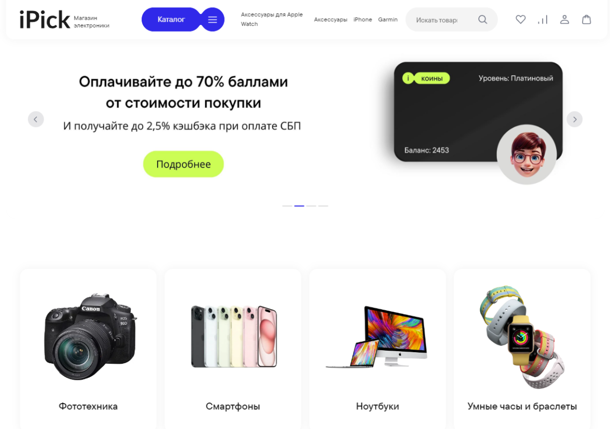The image size is (610, 429).
Task: Open the wishlist heart icon
Action: 521,19
